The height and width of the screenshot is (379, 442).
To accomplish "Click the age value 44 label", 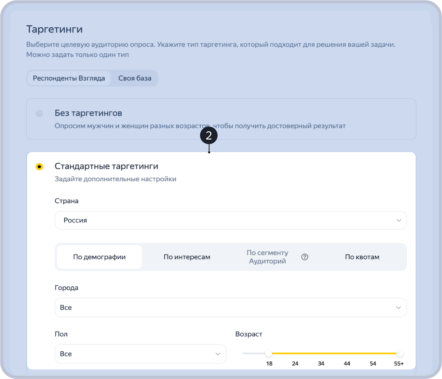I will [347, 364].
